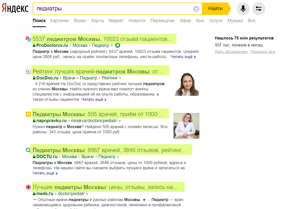This screenshot has height=209, width=290.
Task: Click the lock icon beside DocDoc.ru
Action: (x=34, y=78)
